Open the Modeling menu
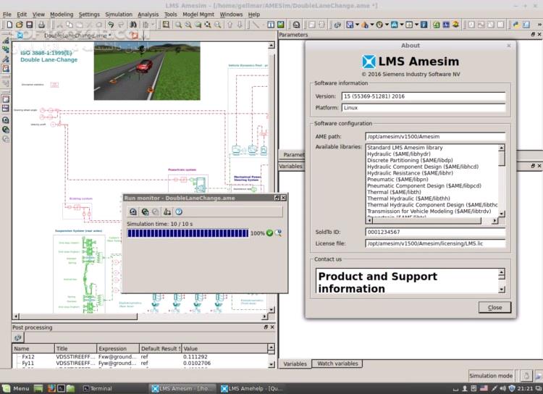Viewport: 543px width, 394px height. pyautogui.click(x=62, y=14)
